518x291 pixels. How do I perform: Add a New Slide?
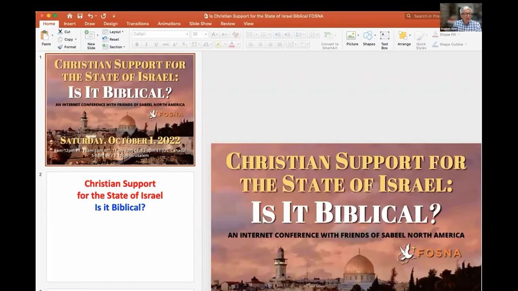pos(91,36)
